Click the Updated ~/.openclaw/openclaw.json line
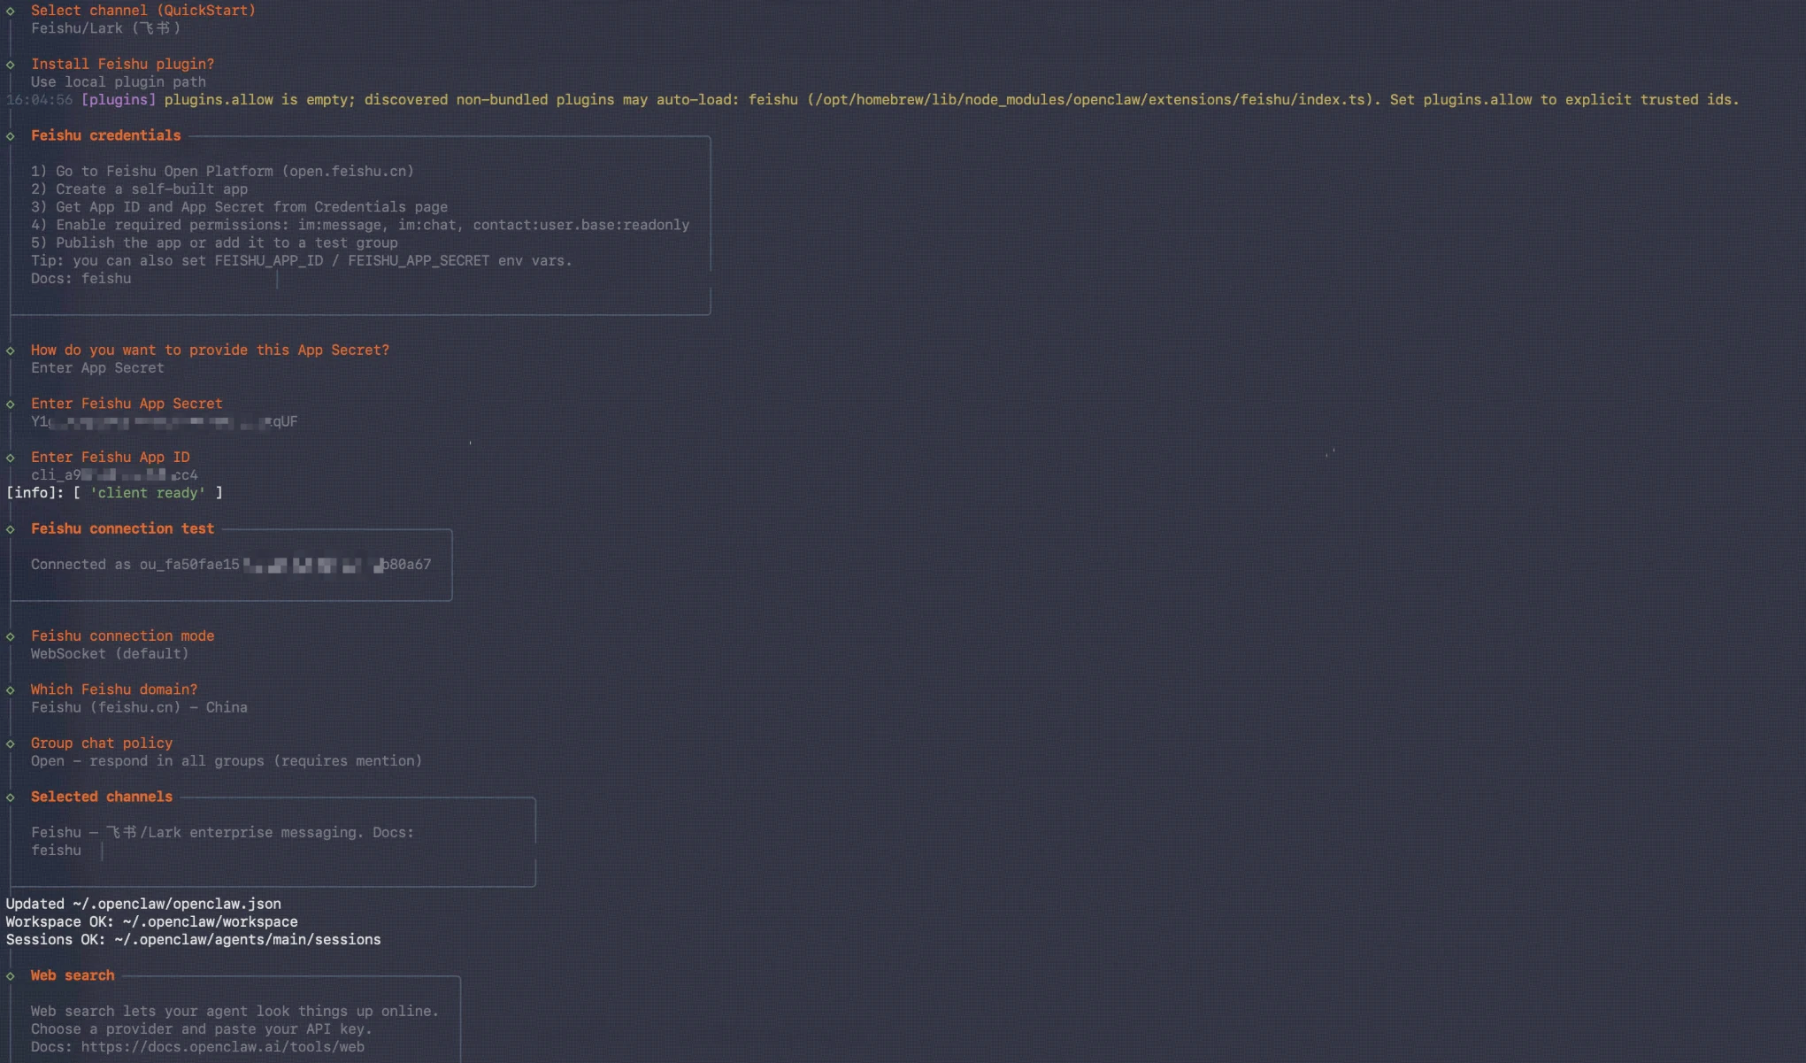Screen dimensions: 1806x1063 tap(143, 904)
